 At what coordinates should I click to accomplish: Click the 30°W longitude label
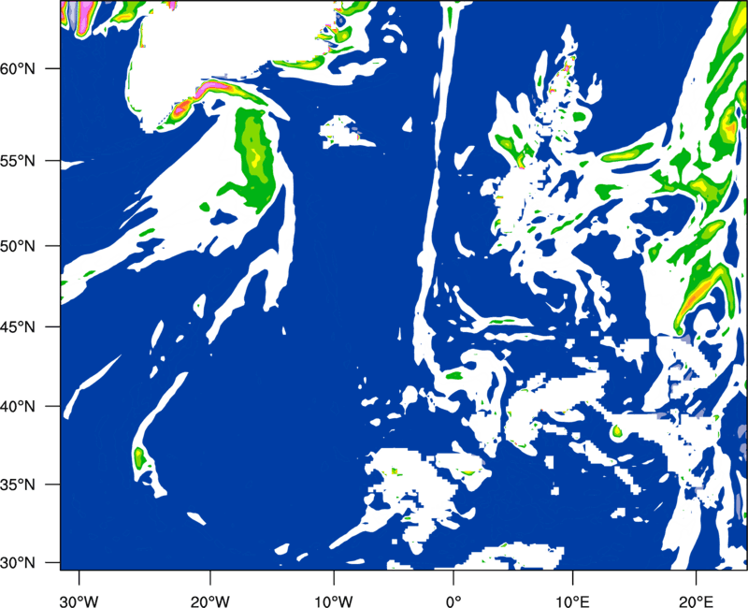79,601
